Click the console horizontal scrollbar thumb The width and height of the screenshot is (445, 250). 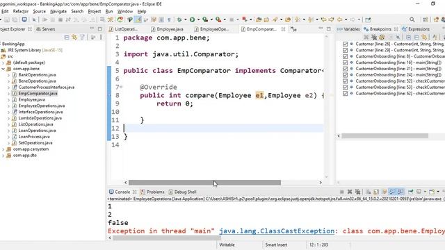[167, 238]
